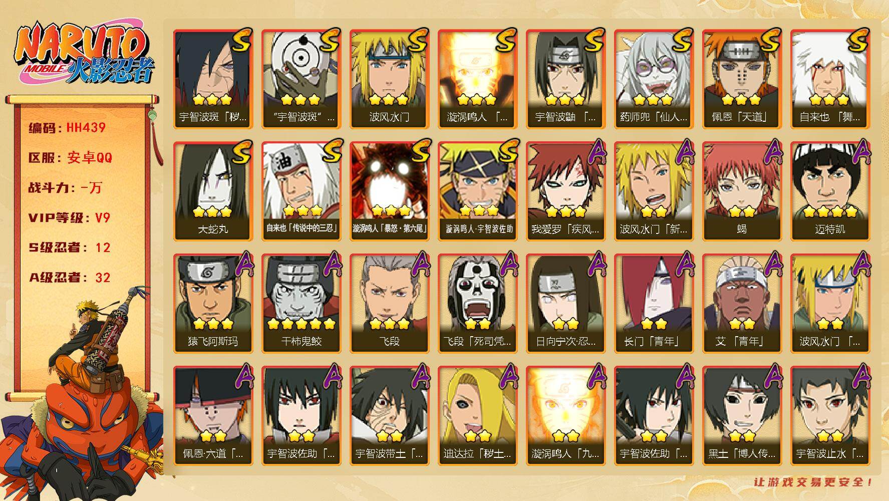Viewport: 889px width, 501px height.
Task: Click the 干柿鬼鲛 ninja card
Action: pyautogui.click(x=301, y=304)
